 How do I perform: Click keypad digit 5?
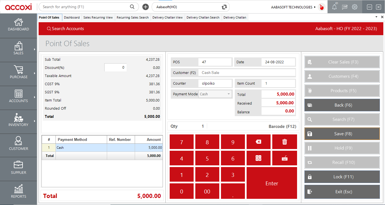(x=207, y=158)
